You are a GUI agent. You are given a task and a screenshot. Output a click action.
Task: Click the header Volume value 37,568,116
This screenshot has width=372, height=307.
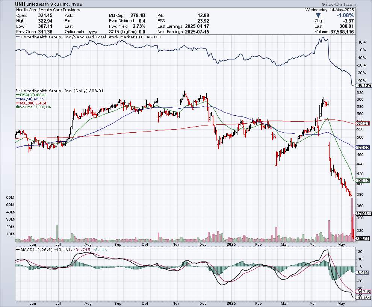coord(342,32)
